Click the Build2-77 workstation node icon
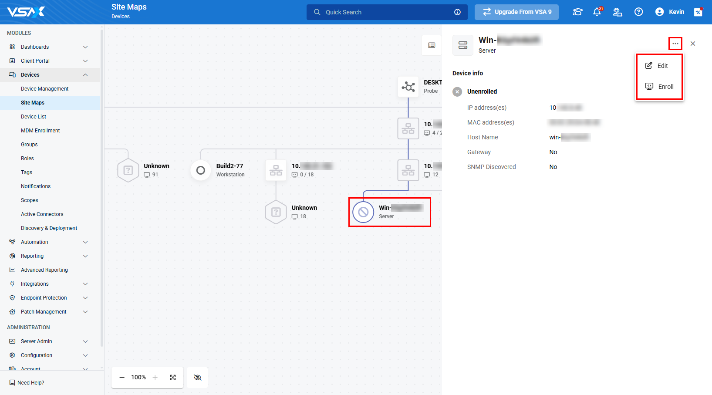This screenshot has width=712, height=395. click(201, 170)
